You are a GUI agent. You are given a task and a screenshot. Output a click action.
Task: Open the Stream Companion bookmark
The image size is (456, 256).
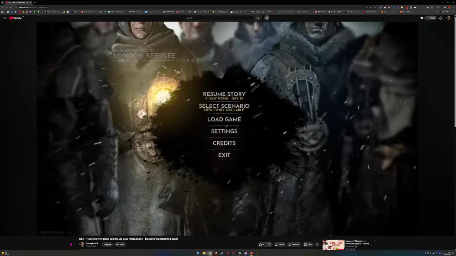389,12
